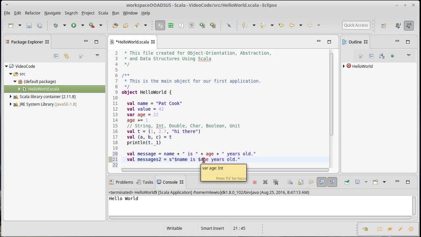This screenshot has height=237, width=421.
Task: Click the green Run button in toolbar
Action: click(x=74, y=25)
